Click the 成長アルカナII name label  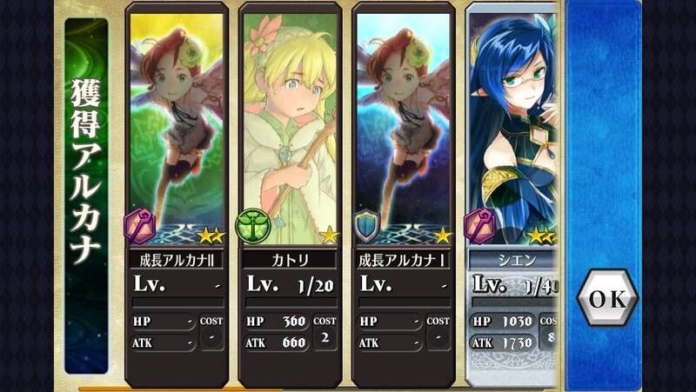(177, 260)
